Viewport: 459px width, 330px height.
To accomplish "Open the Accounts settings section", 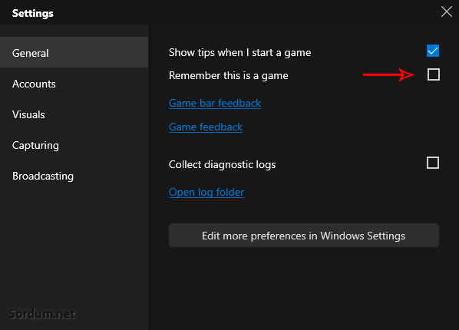I will pos(74,84).
